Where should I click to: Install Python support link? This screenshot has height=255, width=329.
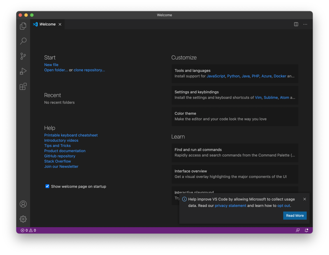pyautogui.click(x=233, y=76)
